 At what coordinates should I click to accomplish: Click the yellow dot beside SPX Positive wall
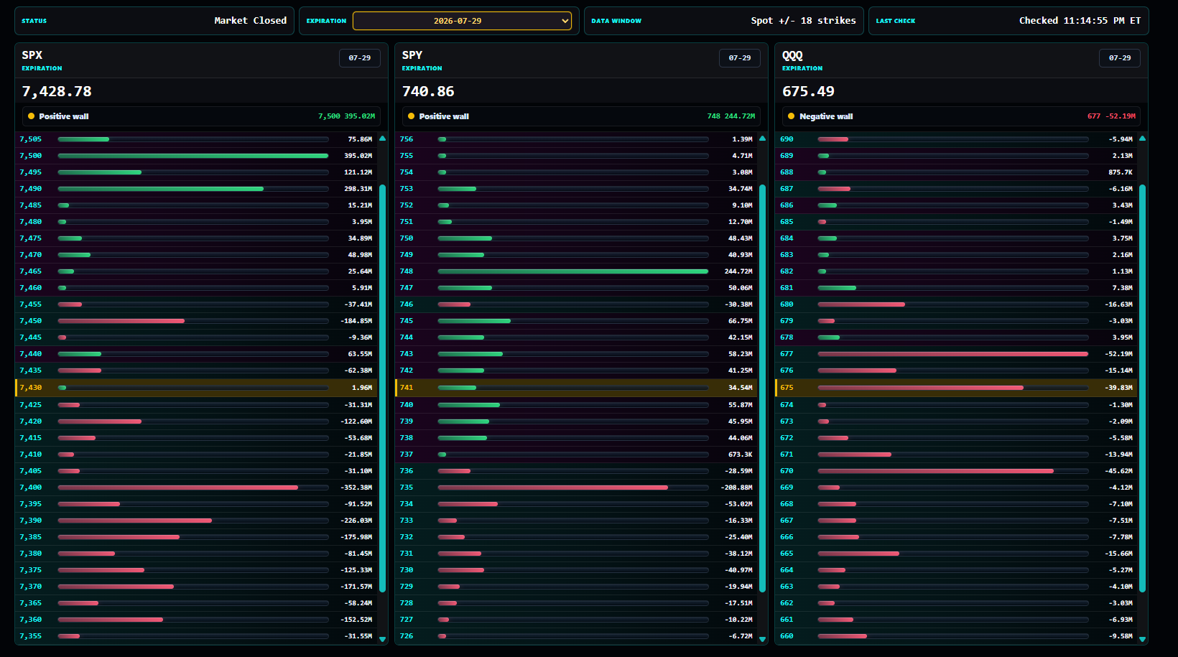tap(31, 116)
